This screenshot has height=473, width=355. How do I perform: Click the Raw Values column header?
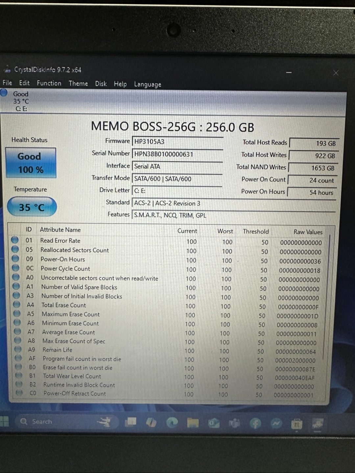(x=308, y=232)
